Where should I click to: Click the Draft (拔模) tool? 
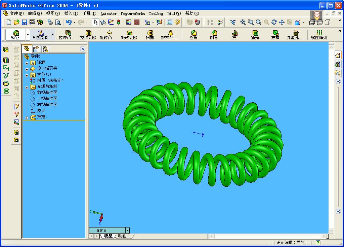tap(275, 35)
